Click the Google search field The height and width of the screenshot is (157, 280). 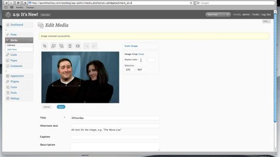[235, 3]
